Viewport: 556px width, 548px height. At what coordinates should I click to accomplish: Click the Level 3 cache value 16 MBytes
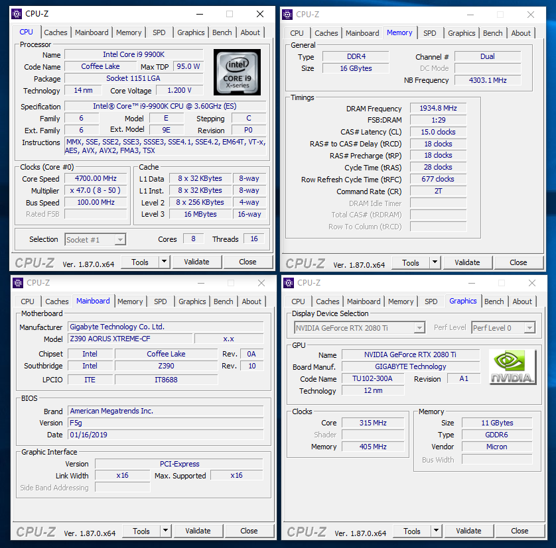pyautogui.click(x=200, y=214)
